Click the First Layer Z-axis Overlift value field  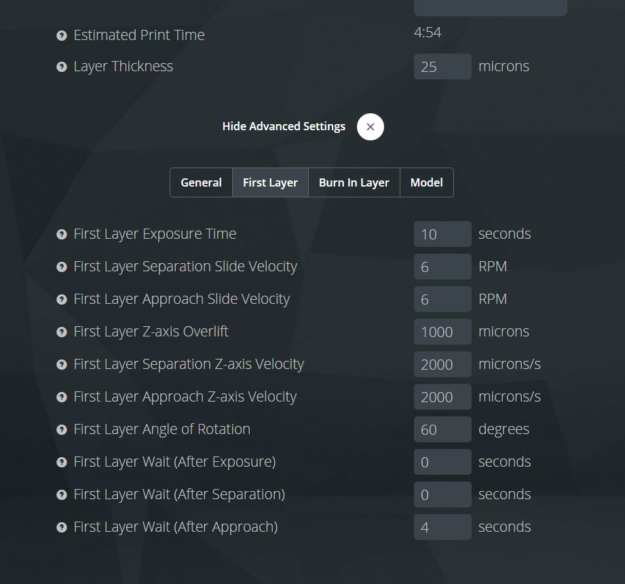click(442, 332)
